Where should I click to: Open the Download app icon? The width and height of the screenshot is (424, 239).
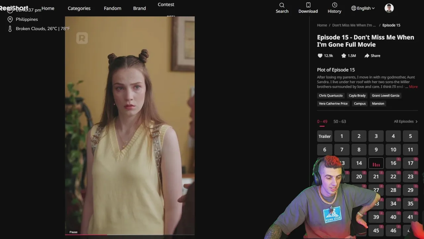(308, 8)
